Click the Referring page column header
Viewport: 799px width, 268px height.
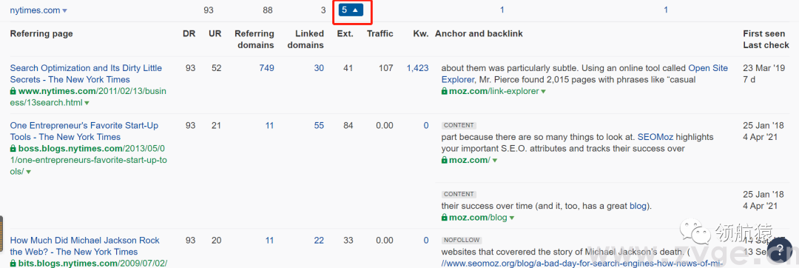click(x=41, y=33)
